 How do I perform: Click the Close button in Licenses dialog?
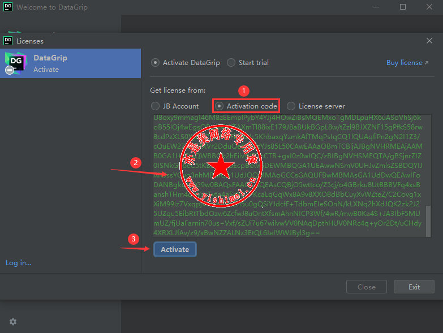pos(367,287)
